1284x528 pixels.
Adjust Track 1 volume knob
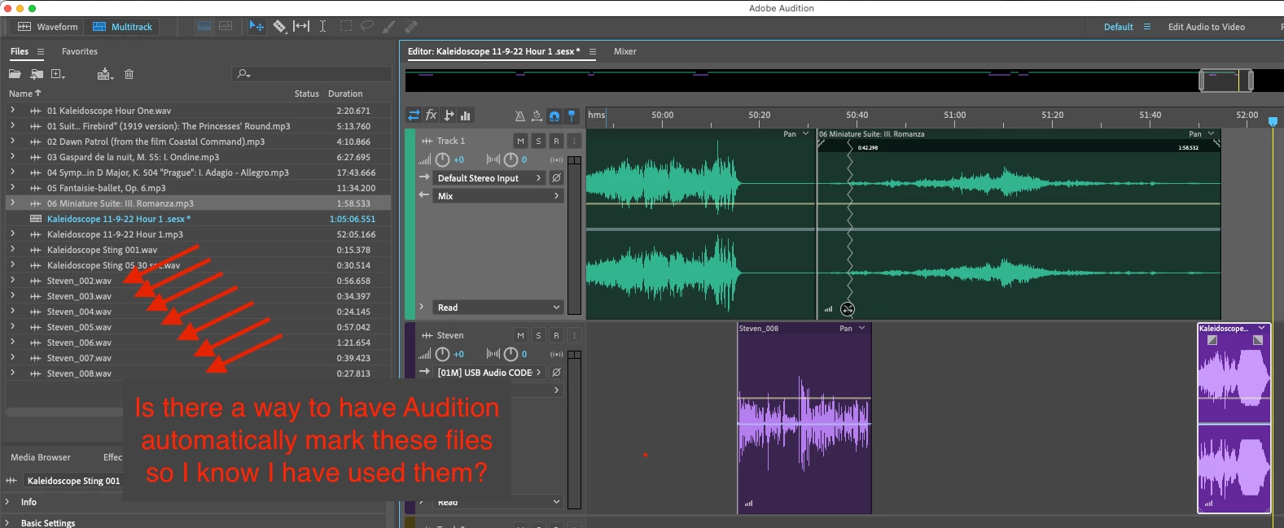pyautogui.click(x=442, y=159)
